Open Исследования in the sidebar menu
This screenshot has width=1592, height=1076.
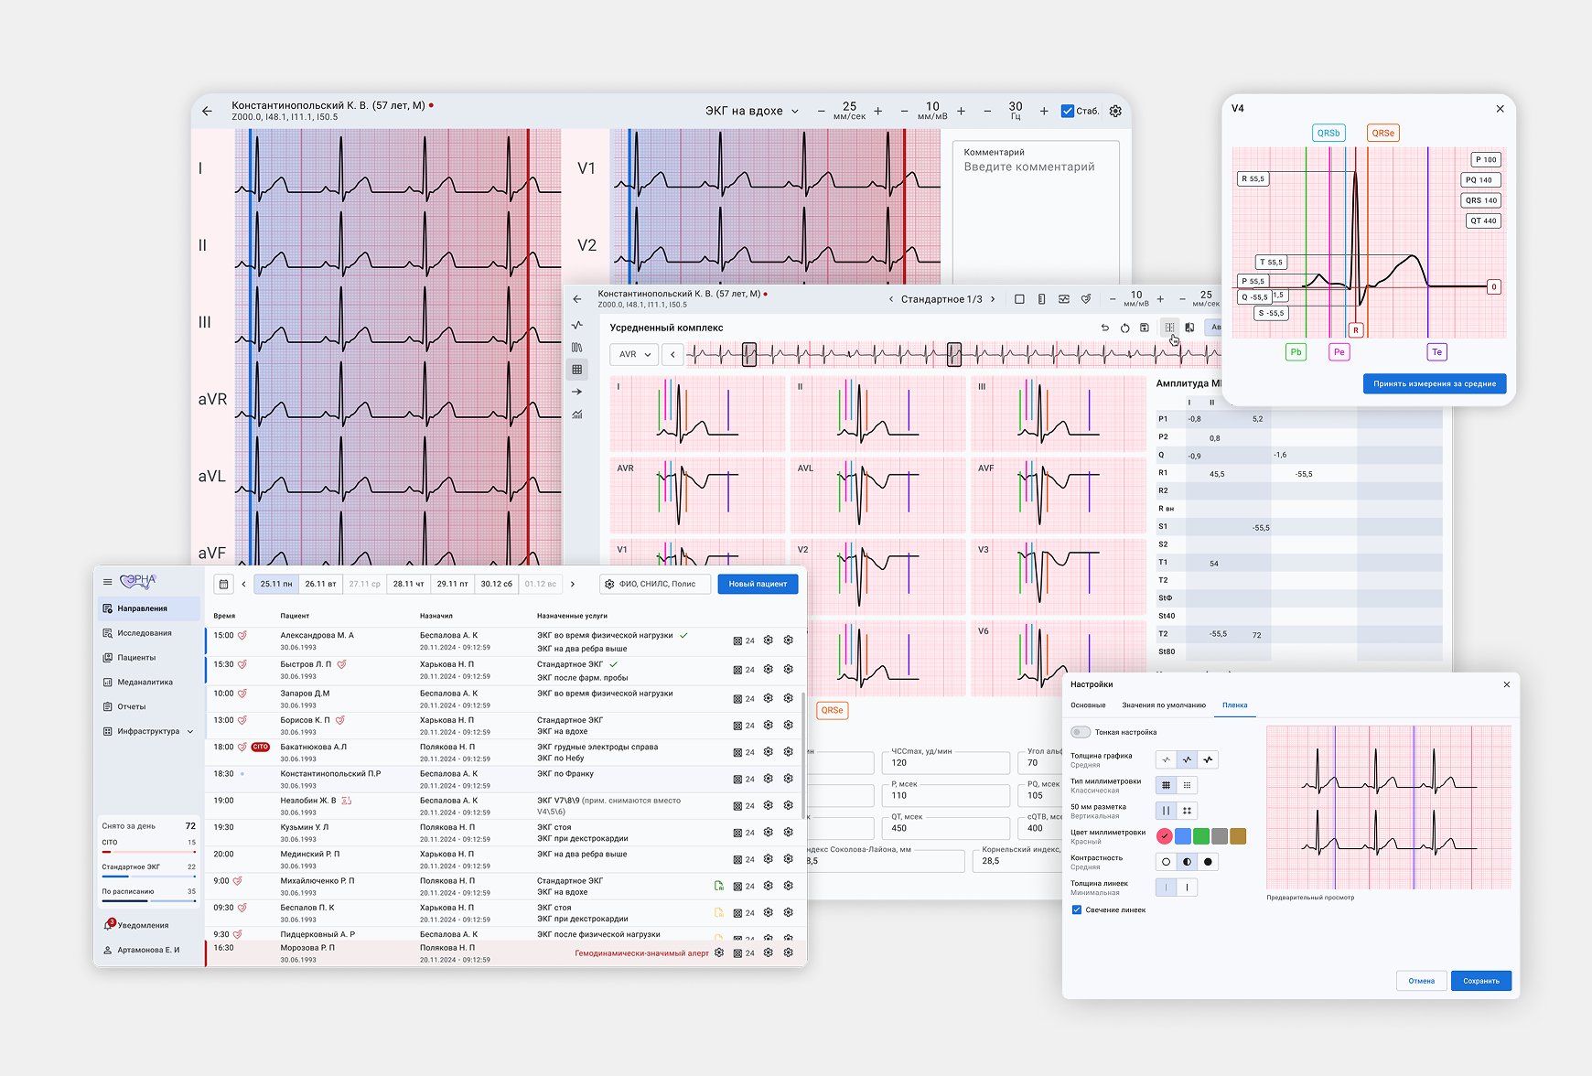[145, 633]
